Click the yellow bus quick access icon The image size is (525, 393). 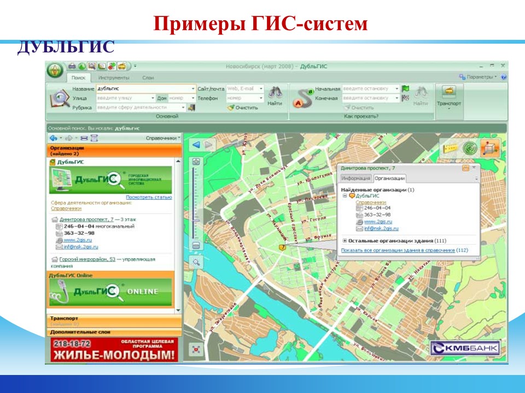(x=122, y=66)
